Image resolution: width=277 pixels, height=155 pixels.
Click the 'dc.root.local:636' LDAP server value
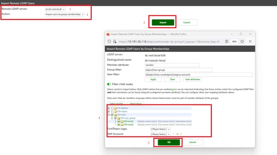pos(155,55)
